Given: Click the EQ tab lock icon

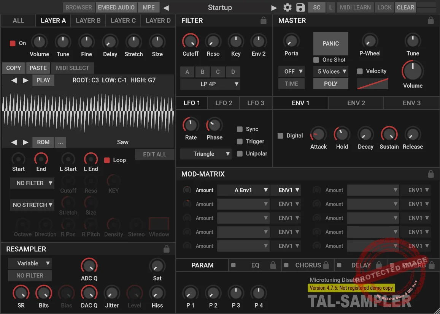Looking at the screenshot, I should coord(273,265).
